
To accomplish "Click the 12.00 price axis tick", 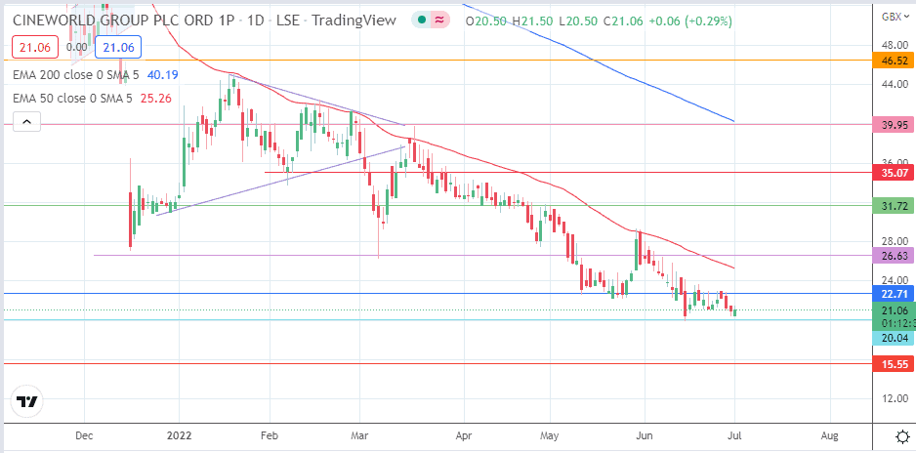I will pos(895,398).
